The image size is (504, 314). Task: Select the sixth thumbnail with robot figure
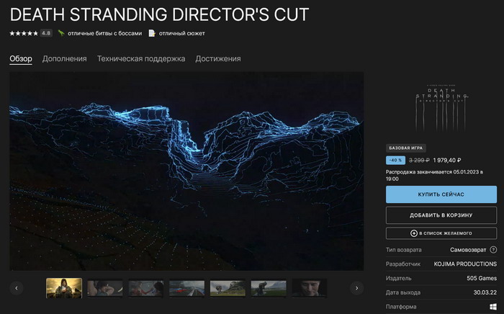[269, 288]
